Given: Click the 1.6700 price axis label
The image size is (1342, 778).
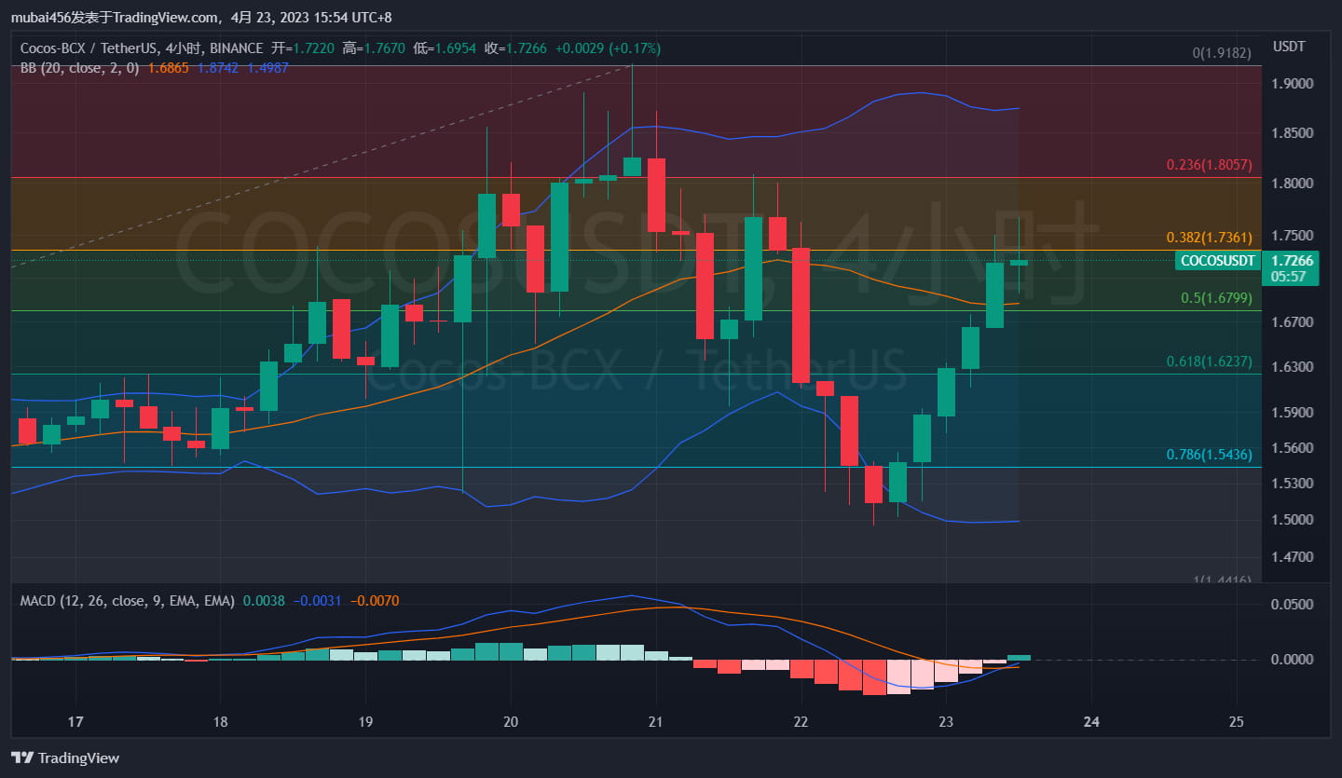Looking at the screenshot, I should 1292,322.
